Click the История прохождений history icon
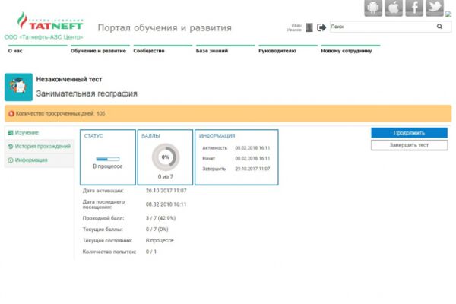This screenshot has height=304, width=456. [x=11, y=147]
